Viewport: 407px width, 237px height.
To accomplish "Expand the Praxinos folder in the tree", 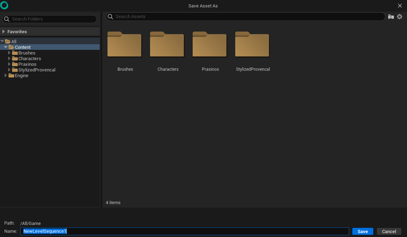I will [x=9, y=64].
